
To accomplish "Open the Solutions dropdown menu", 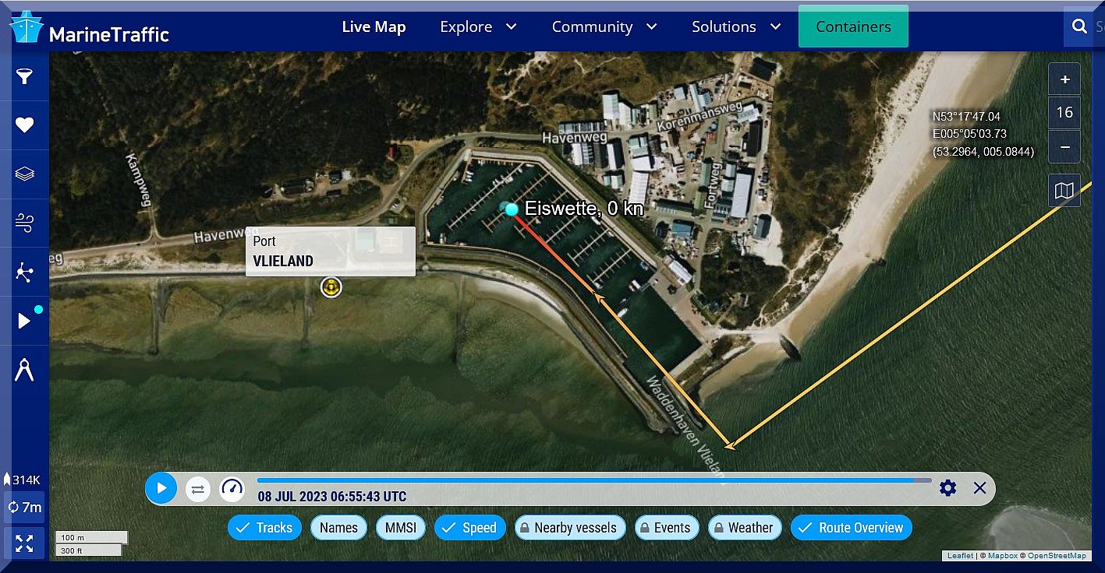I will click(x=736, y=27).
